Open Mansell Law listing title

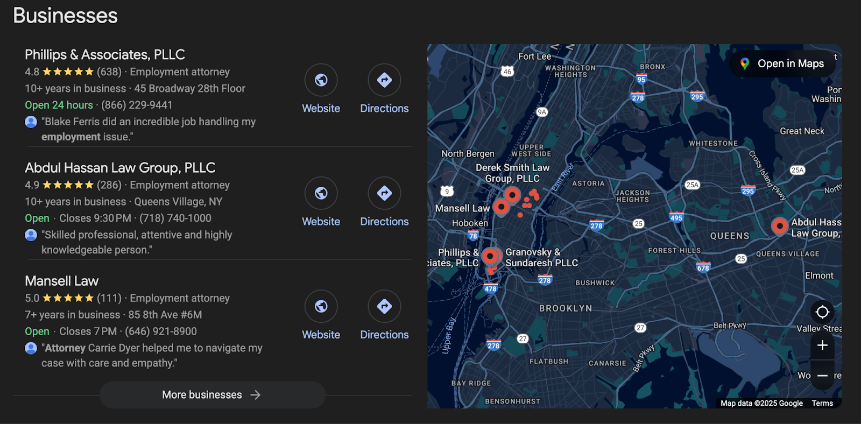(62, 281)
